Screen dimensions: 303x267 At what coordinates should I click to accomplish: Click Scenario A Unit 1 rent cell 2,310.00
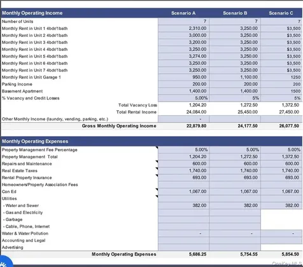click(183, 28)
